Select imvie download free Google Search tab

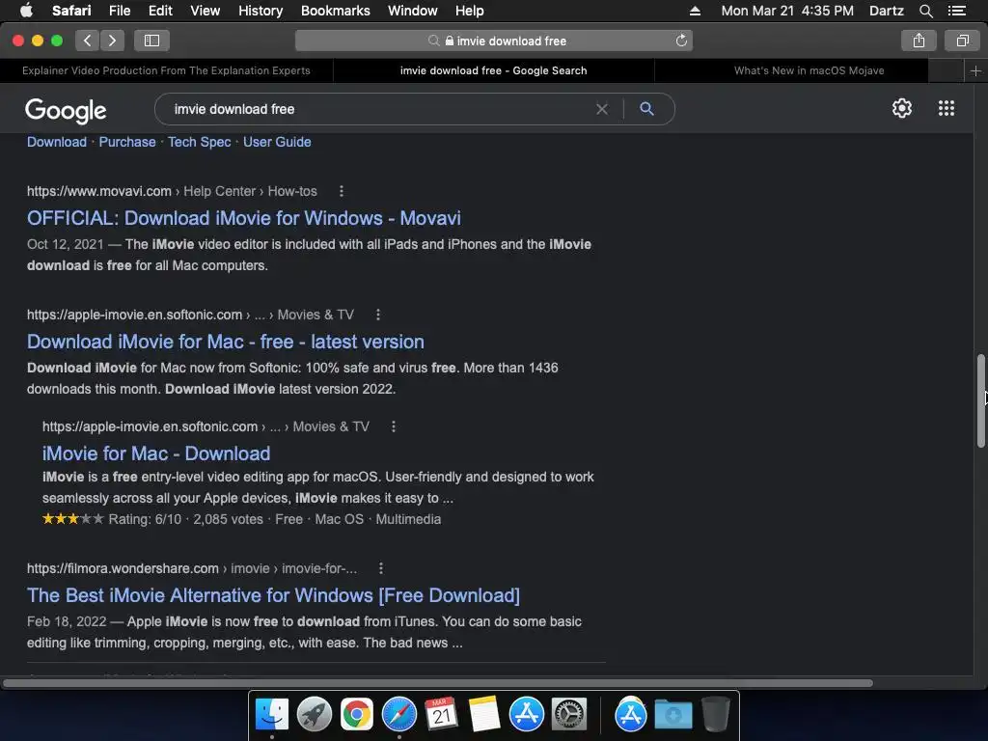click(493, 70)
